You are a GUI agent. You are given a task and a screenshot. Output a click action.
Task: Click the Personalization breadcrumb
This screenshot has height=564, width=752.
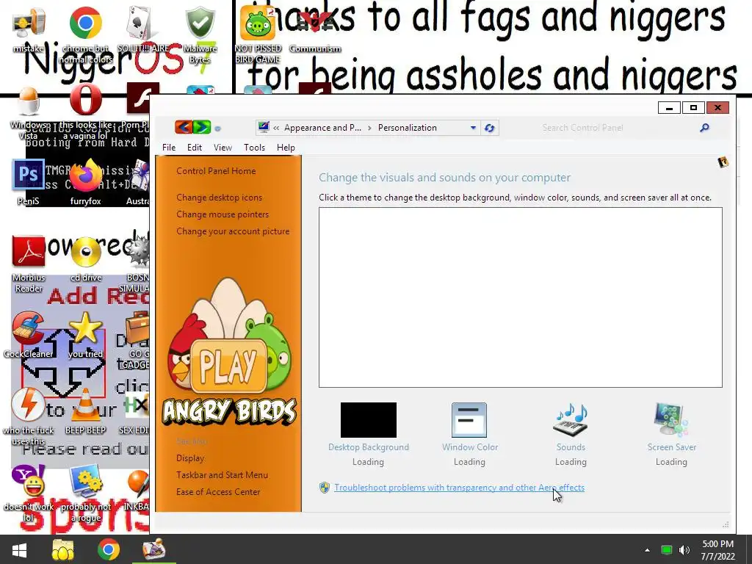407,128
